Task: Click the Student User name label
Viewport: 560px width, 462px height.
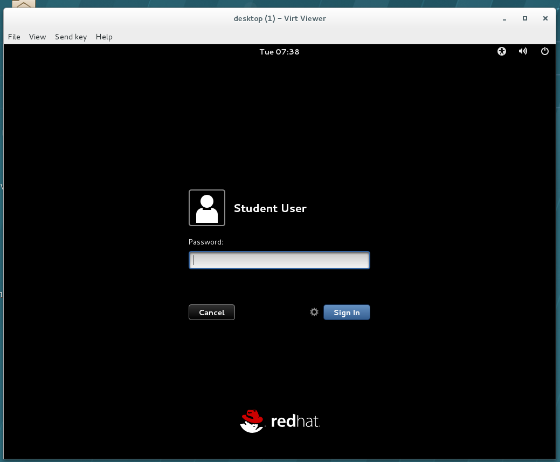Action: [270, 208]
